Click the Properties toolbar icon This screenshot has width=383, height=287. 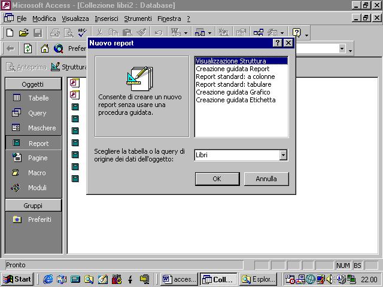(x=241, y=33)
